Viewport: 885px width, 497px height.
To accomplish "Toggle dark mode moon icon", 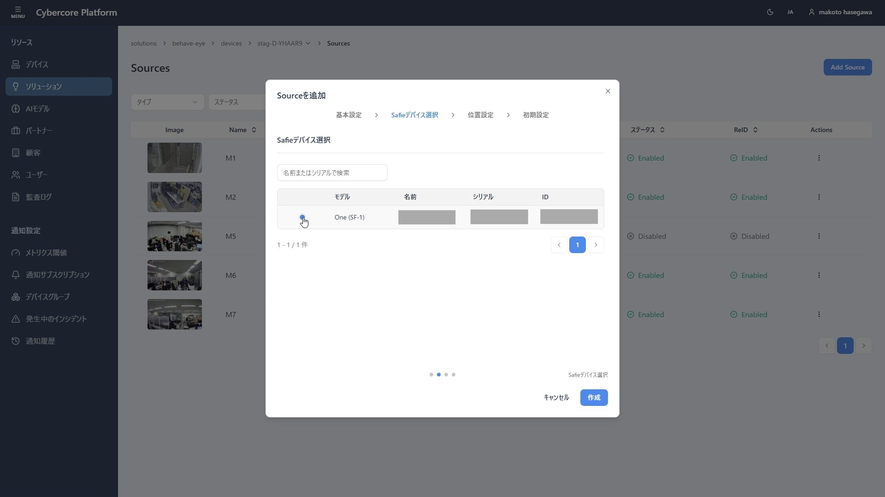I will coord(770,12).
